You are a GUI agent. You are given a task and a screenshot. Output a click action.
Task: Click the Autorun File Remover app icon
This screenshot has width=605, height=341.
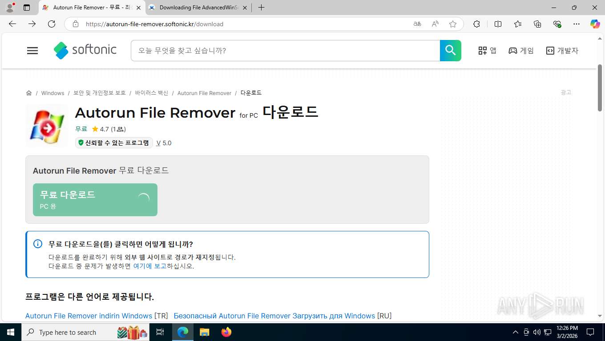click(47, 126)
